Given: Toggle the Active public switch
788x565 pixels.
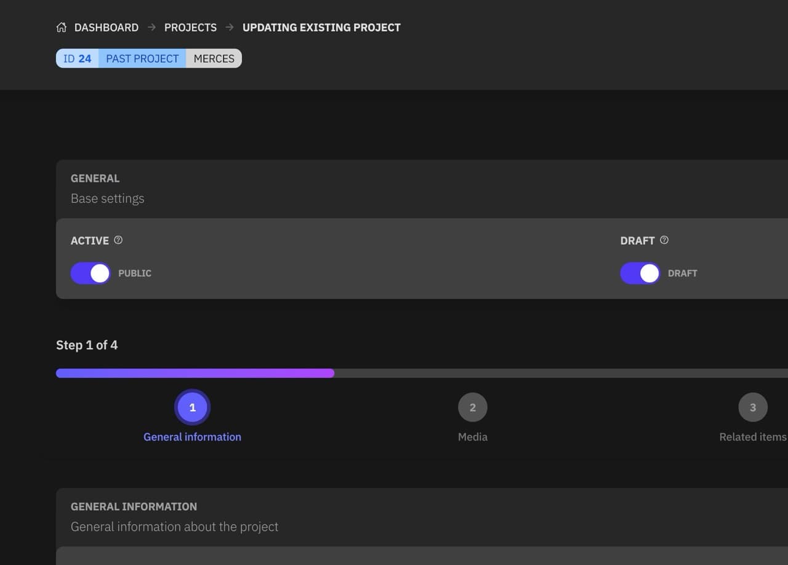Looking at the screenshot, I should pos(90,273).
